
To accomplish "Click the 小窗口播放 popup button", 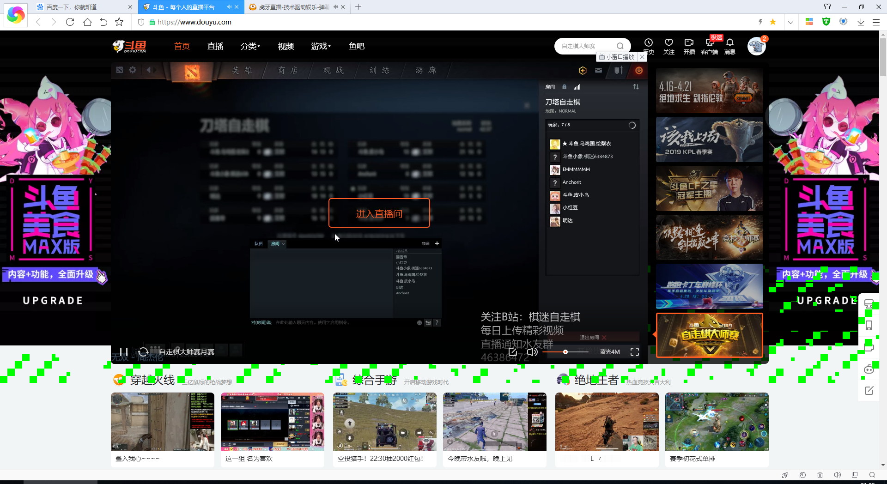I will 617,57.
